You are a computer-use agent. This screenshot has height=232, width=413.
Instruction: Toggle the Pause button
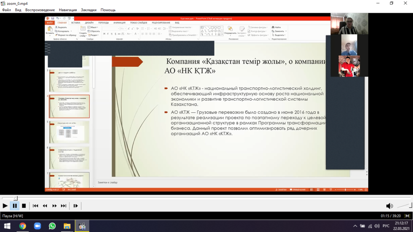(15, 206)
